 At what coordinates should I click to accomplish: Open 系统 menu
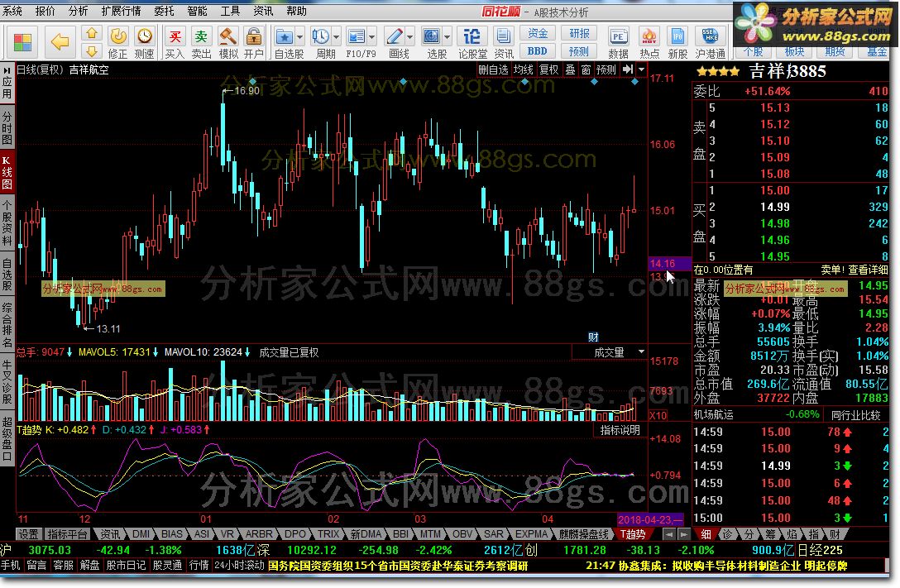[12, 11]
